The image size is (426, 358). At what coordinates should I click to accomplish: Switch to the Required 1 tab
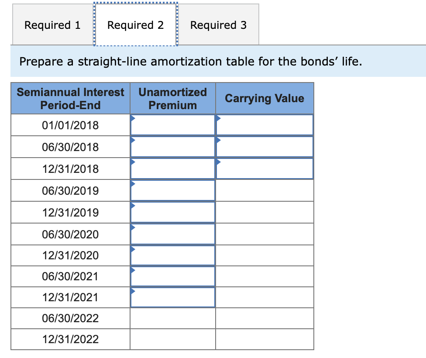click(x=52, y=25)
